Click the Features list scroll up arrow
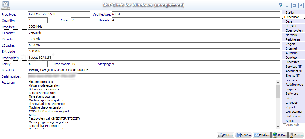The width and height of the screenshot is (305, 139). click(x=278, y=82)
